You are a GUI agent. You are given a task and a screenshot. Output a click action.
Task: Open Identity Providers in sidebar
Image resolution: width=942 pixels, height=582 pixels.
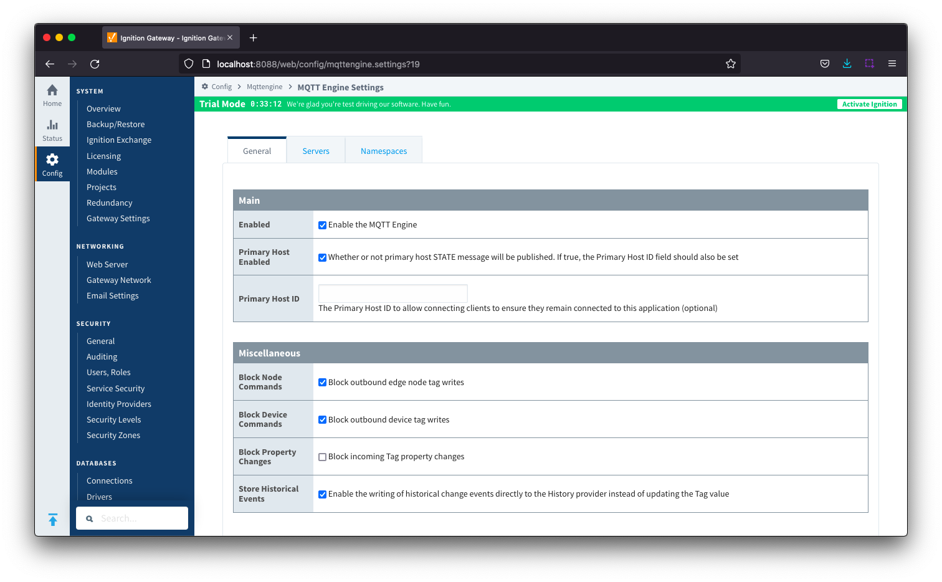point(118,404)
